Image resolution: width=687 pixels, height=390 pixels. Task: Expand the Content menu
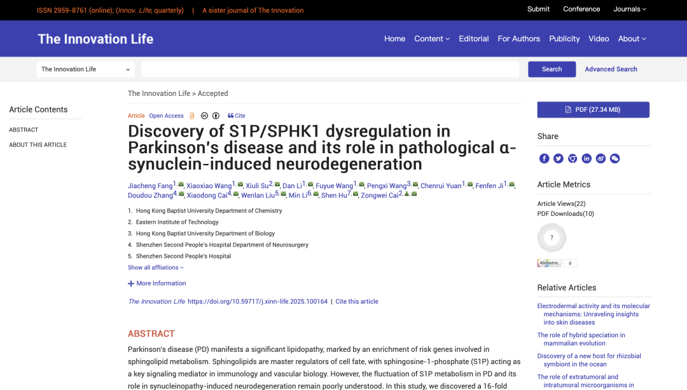click(431, 39)
